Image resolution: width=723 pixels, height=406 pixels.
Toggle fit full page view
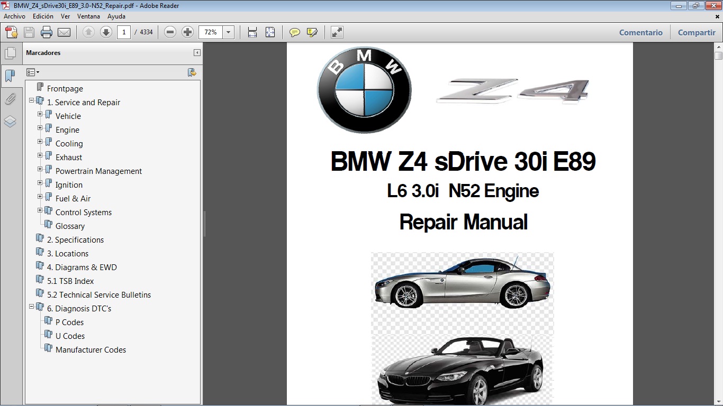pos(270,32)
